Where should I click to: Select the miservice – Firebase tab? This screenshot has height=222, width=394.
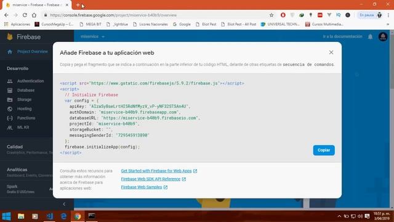pyautogui.click(x=37, y=5)
